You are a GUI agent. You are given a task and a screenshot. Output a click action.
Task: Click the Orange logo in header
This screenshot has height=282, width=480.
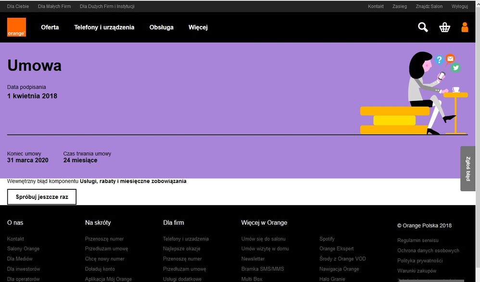tap(16, 27)
